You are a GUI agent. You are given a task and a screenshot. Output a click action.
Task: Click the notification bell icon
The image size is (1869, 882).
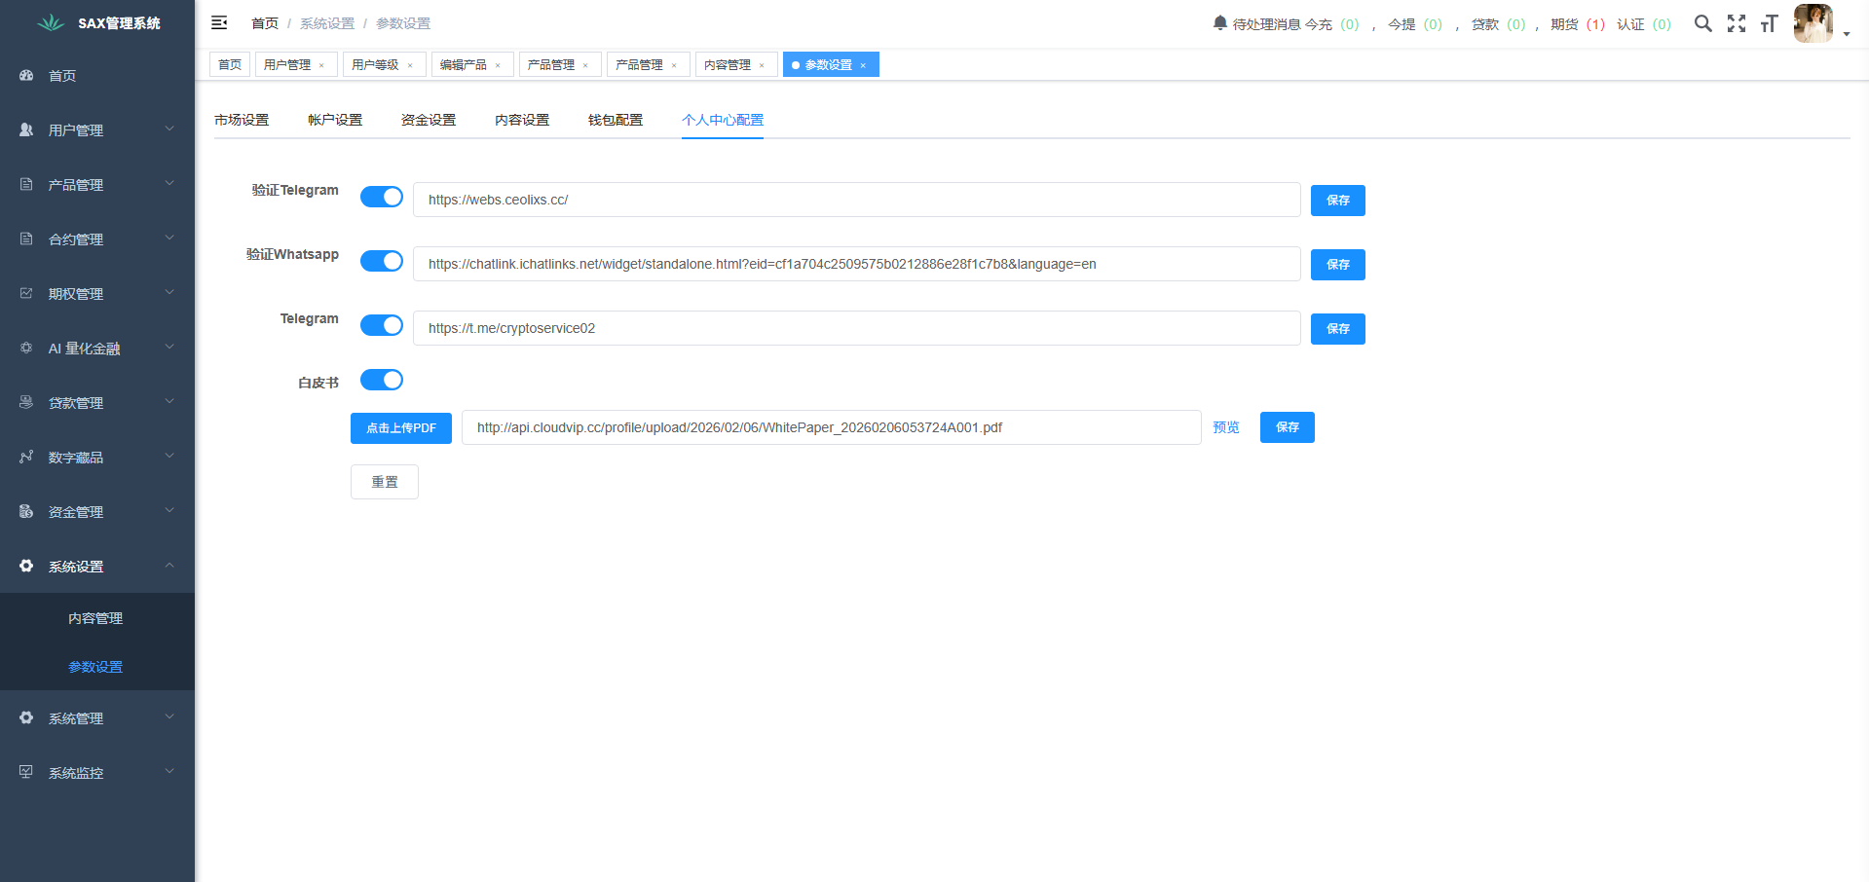(x=1219, y=22)
